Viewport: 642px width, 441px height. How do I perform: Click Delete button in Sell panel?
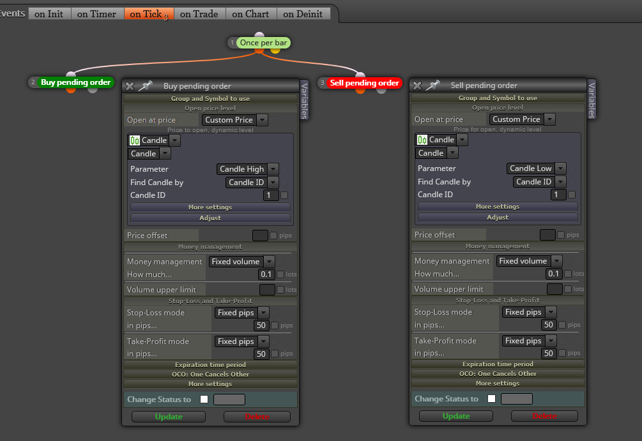point(544,416)
